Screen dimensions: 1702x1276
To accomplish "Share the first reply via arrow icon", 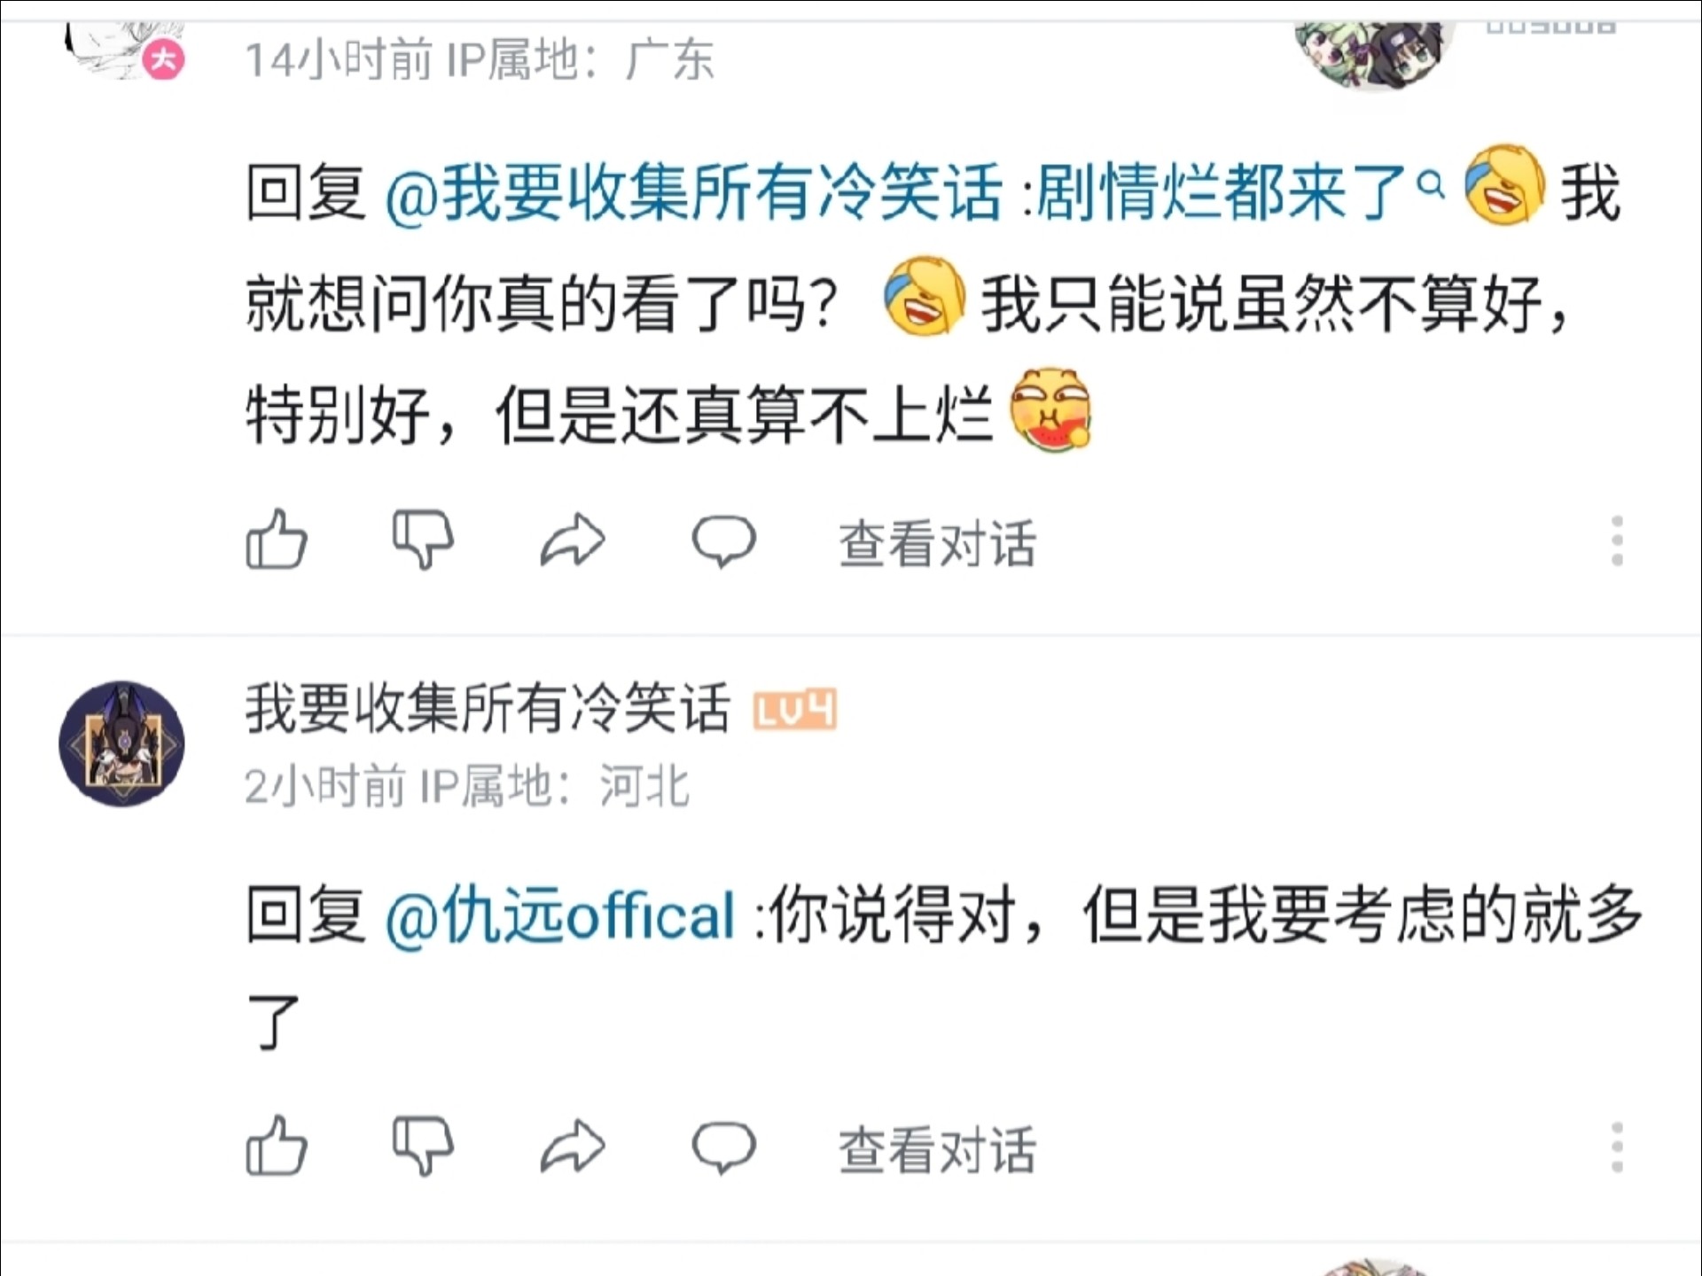I will (x=573, y=540).
